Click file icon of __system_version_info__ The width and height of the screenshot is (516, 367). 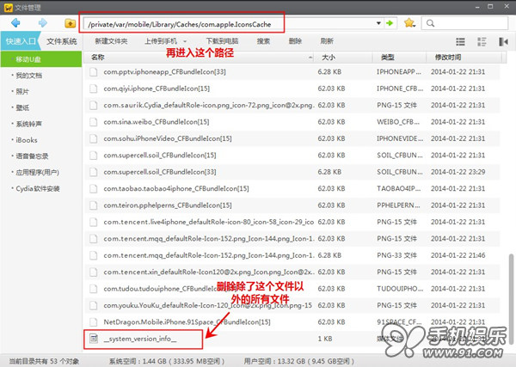click(94, 339)
